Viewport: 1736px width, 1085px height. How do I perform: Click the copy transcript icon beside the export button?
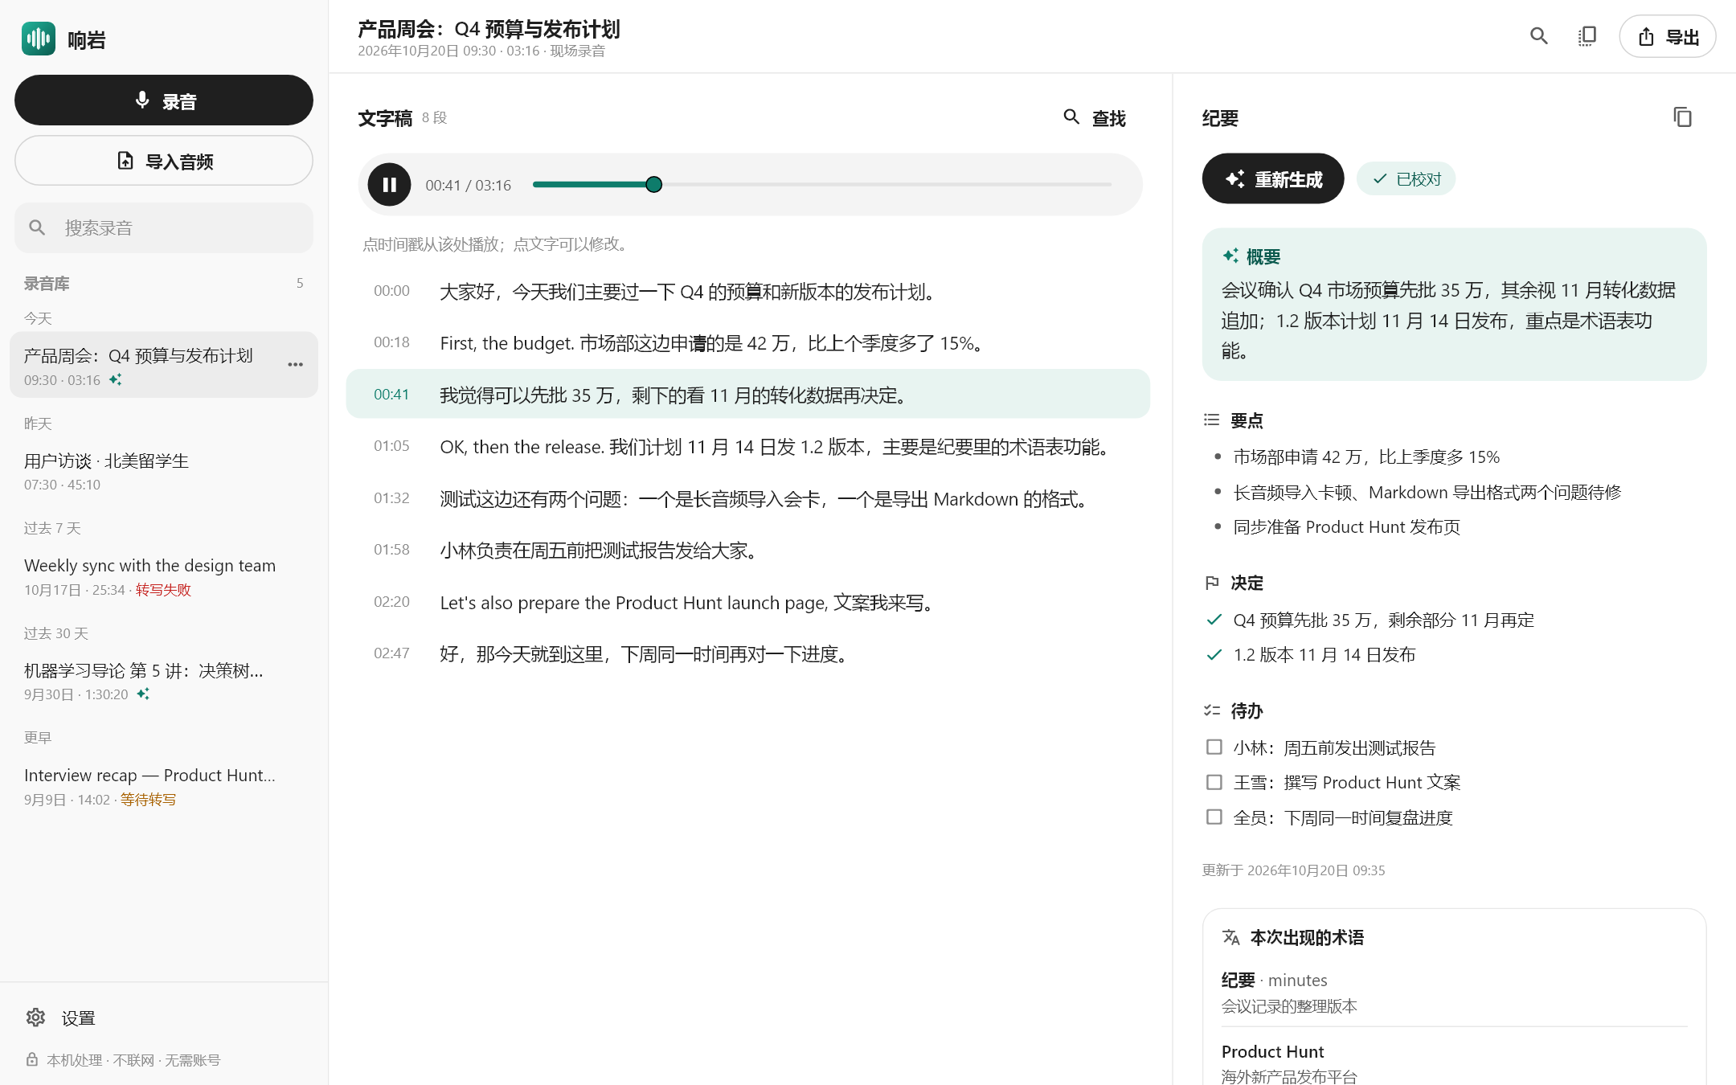tap(1587, 36)
